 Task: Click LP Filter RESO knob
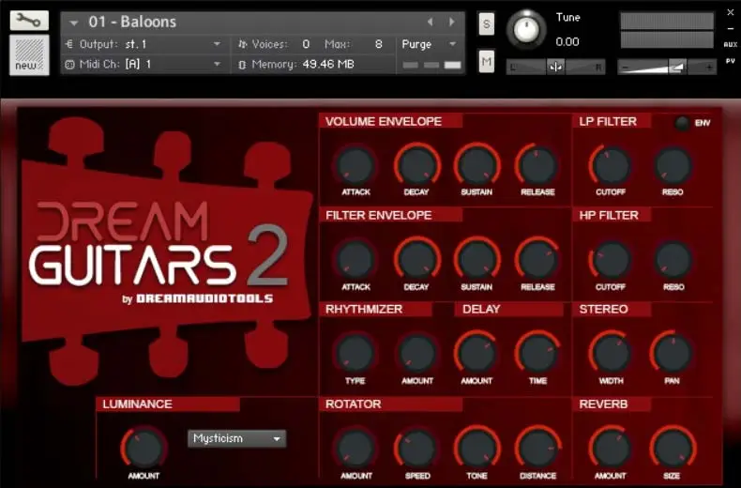pos(673,165)
